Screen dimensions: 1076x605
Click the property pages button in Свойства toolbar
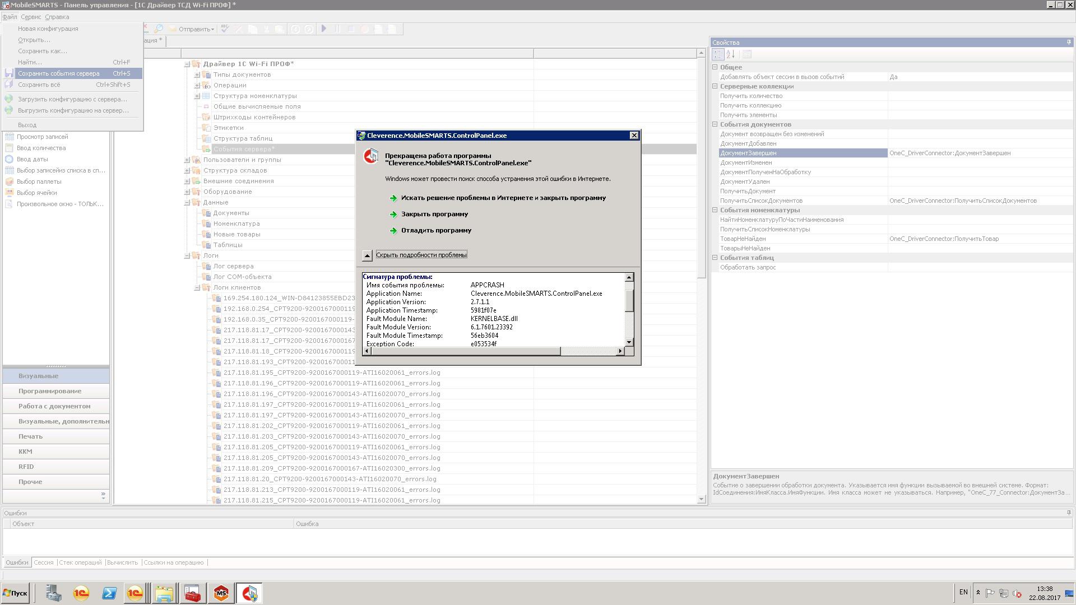coord(746,54)
